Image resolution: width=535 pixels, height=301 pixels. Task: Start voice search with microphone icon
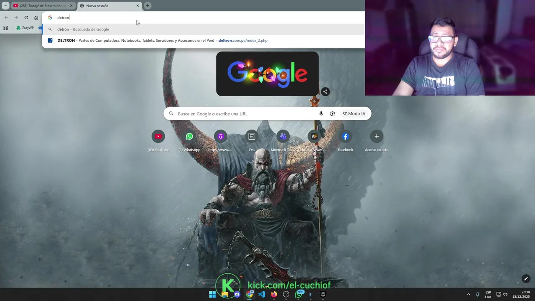pos(321,114)
